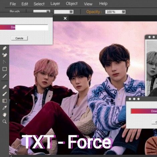Select the Paintbrush tool
This screenshot has width=157, height=157.
coord(4,94)
